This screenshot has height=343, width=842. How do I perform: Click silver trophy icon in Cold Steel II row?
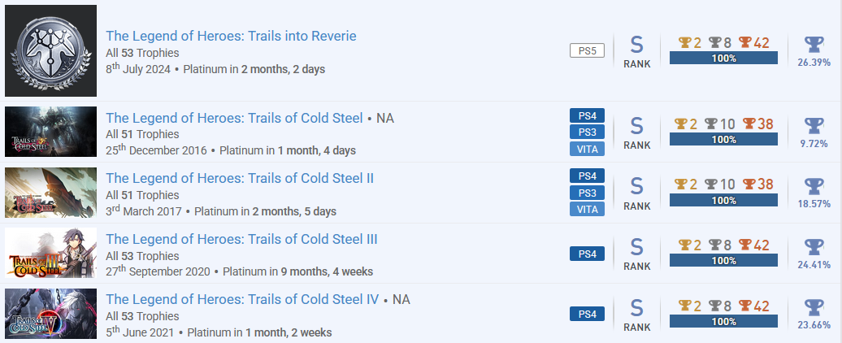(x=710, y=185)
